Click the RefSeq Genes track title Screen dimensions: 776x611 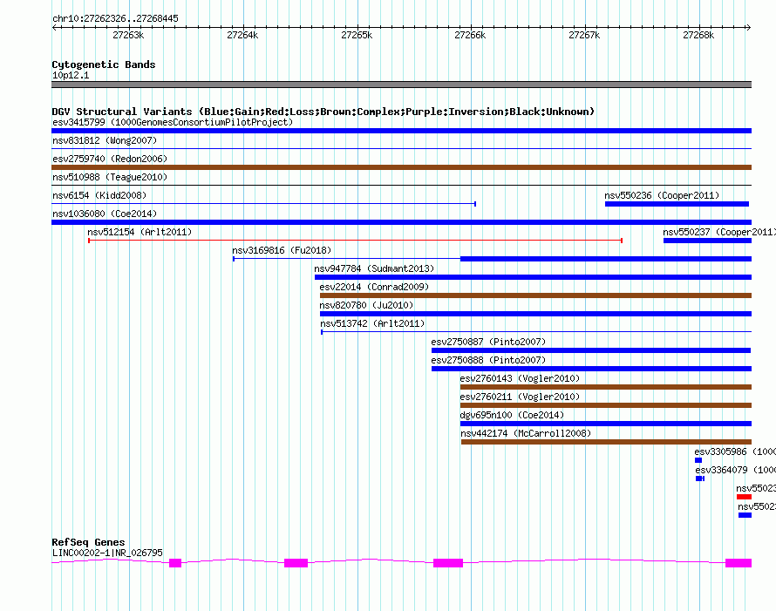(x=88, y=542)
